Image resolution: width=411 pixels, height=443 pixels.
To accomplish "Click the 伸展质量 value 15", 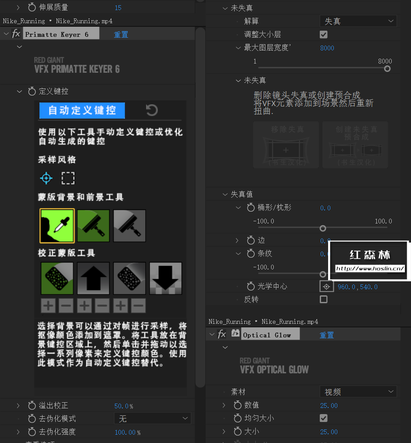I will click(118, 7).
